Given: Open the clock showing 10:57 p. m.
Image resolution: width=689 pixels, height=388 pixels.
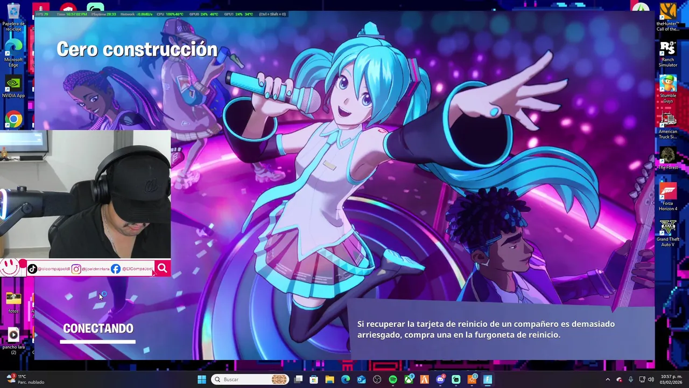Looking at the screenshot, I should [671, 379].
